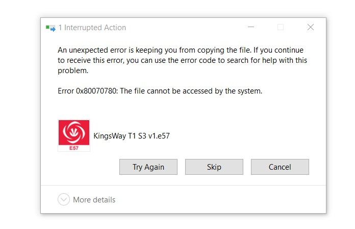
Task: Minimize the Interrupted Action dialog
Action: click(x=251, y=28)
